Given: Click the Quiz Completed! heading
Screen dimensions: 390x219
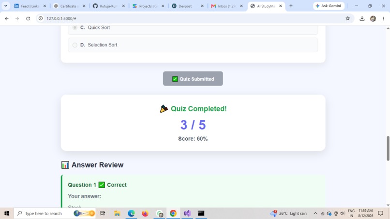Looking at the screenshot, I should (193, 109).
